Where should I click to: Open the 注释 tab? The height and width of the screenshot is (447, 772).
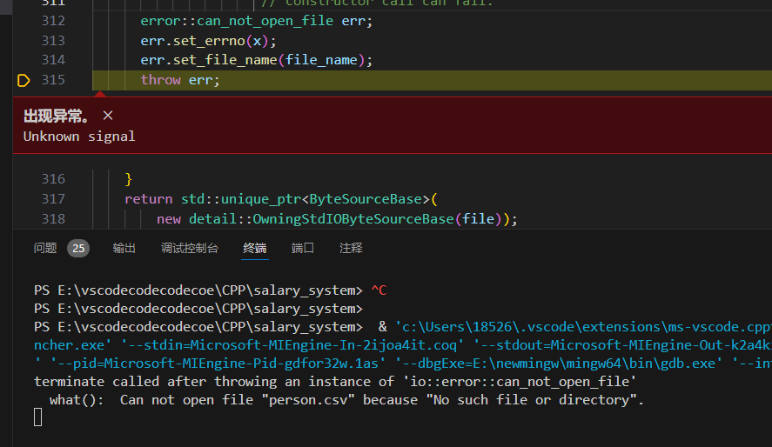[x=351, y=248]
